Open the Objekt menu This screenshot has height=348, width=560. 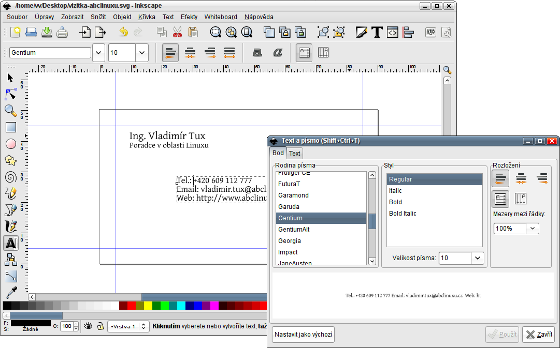[122, 17]
